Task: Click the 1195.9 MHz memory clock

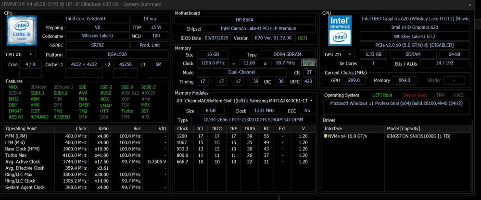Action: [x=213, y=63]
